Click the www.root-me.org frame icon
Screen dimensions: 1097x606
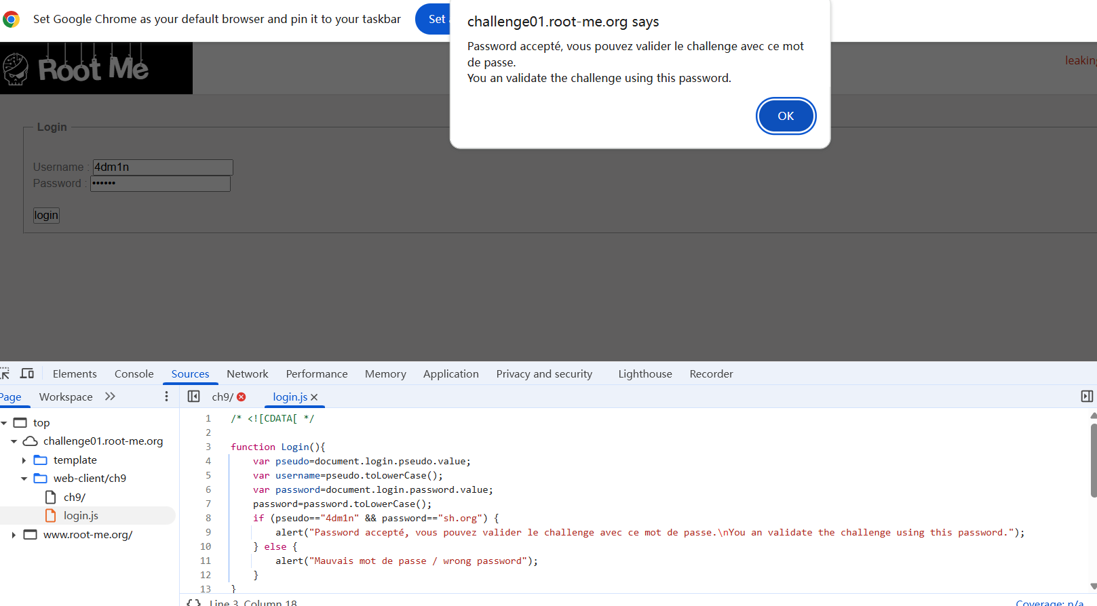[x=30, y=535]
